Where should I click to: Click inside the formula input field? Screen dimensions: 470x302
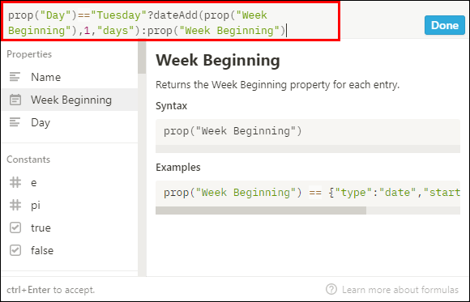tap(170, 21)
